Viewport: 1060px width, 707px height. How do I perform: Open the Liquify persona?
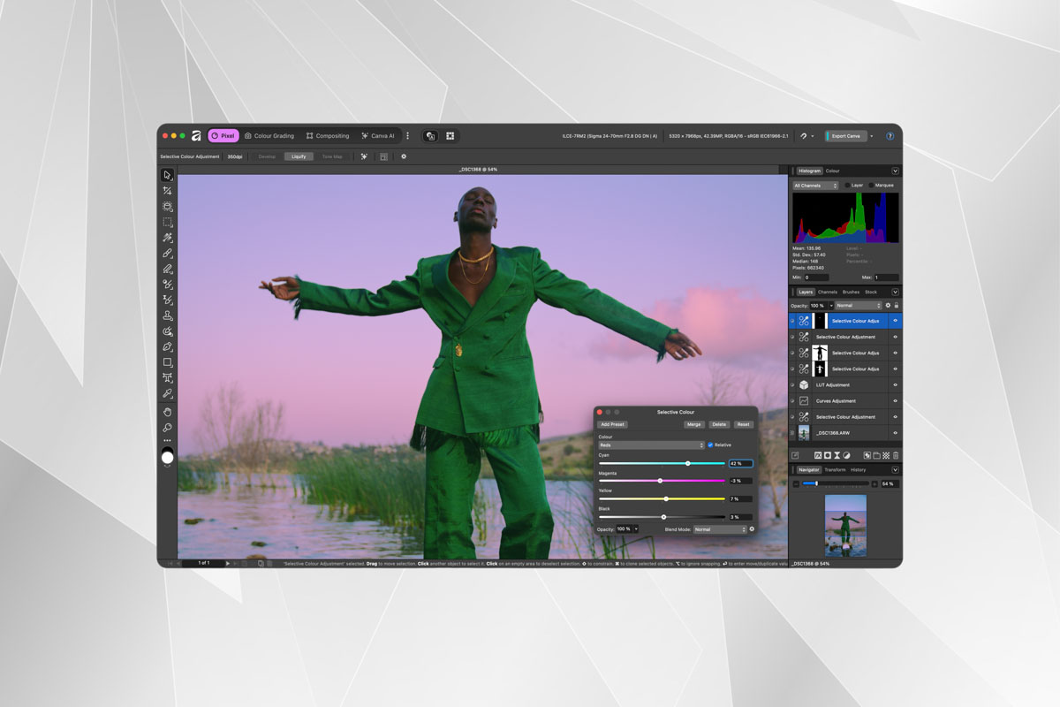coord(299,156)
